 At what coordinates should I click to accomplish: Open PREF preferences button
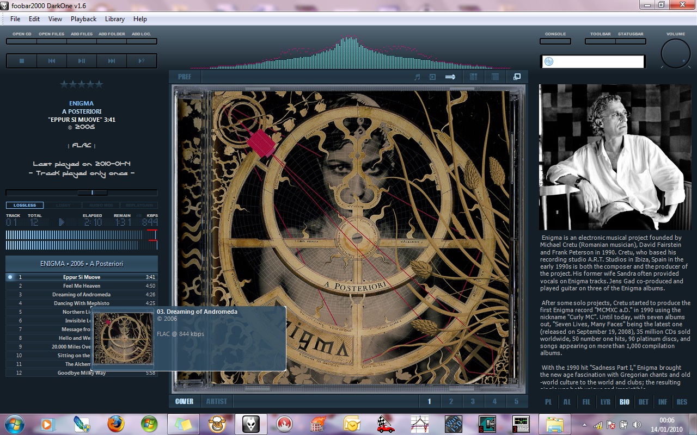[x=185, y=77]
